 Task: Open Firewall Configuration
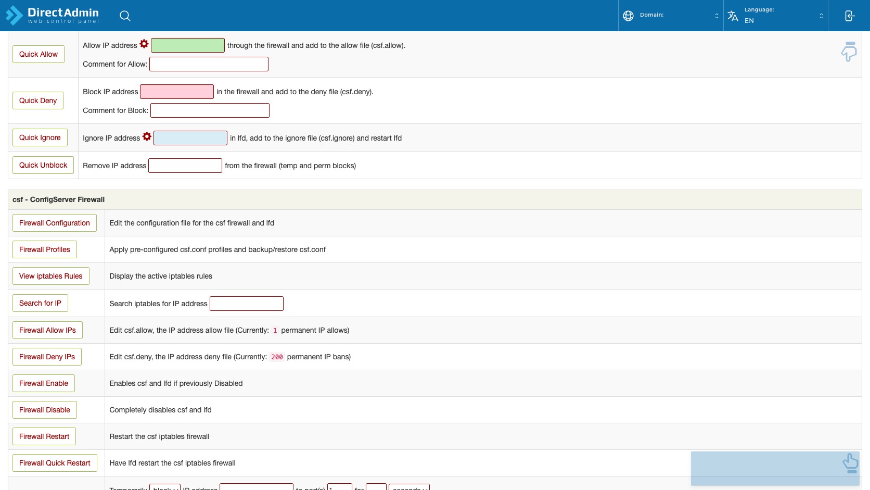coord(55,223)
